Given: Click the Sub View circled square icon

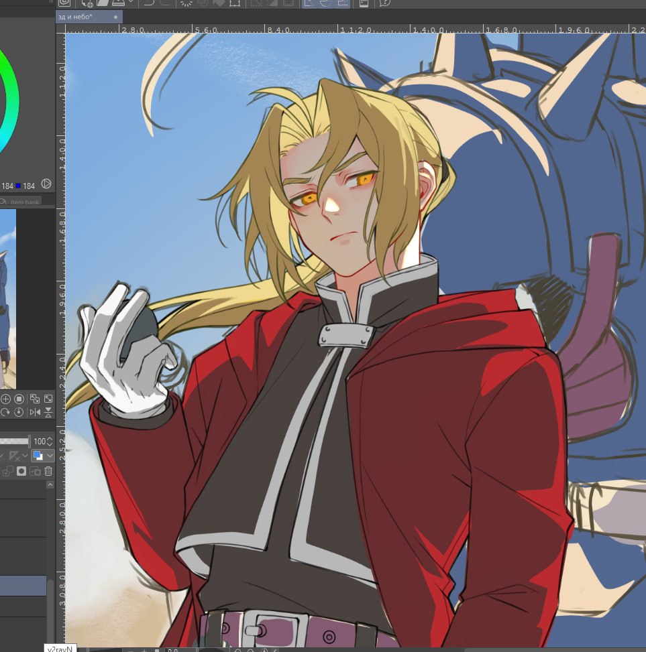Looking at the screenshot, I should [x=19, y=399].
